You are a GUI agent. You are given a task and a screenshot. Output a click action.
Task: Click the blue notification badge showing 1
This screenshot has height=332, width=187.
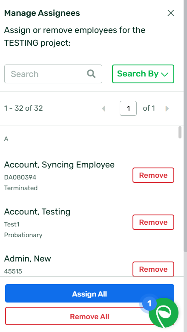149,304
